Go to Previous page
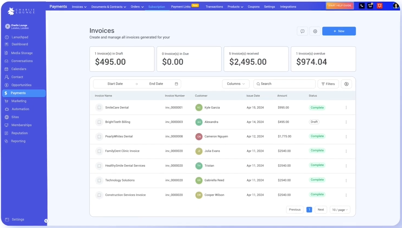402x228 pixels. pyautogui.click(x=295, y=210)
